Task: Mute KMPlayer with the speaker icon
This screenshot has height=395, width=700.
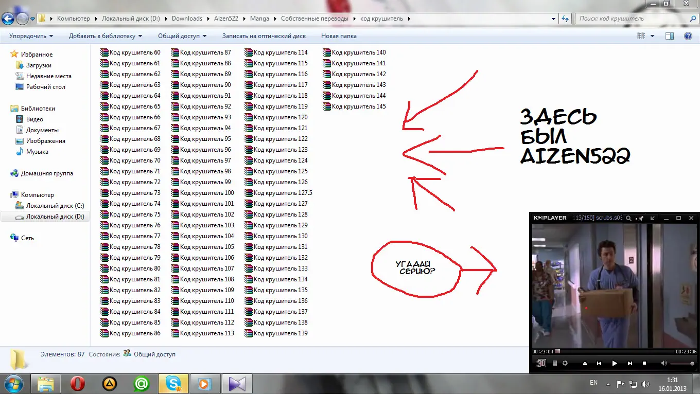Action: (664, 363)
